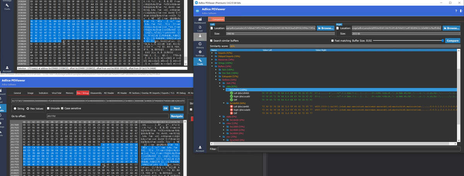This screenshot has width=464, height=176.
Task: Click the help question mark icon
Action: pos(456,10)
